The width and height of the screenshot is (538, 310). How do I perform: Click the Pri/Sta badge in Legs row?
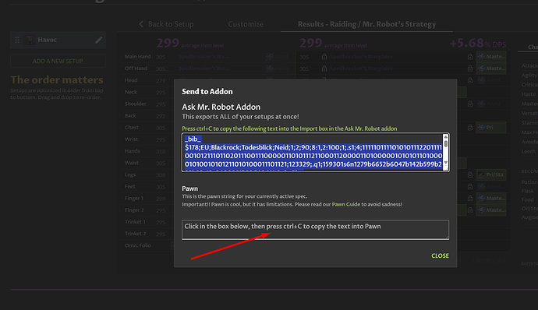491,175
